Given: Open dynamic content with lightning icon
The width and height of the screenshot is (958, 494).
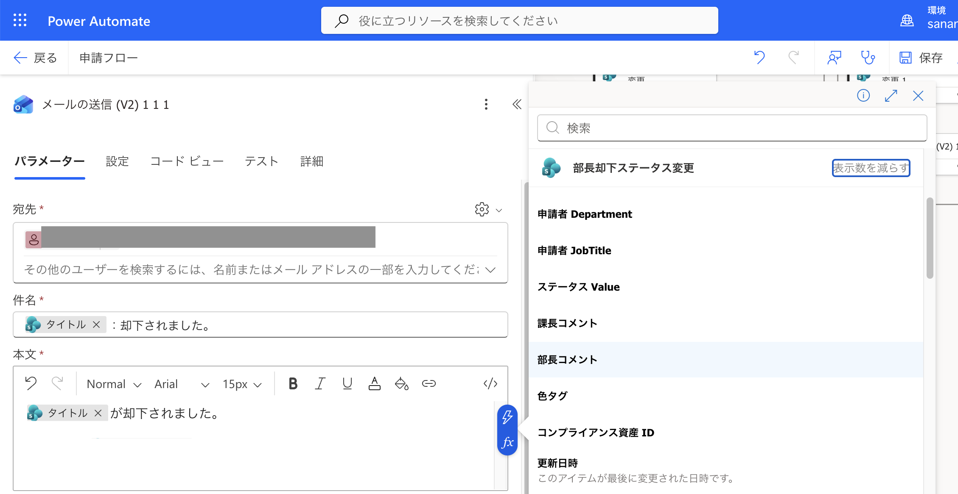Looking at the screenshot, I should click(x=507, y=417).
